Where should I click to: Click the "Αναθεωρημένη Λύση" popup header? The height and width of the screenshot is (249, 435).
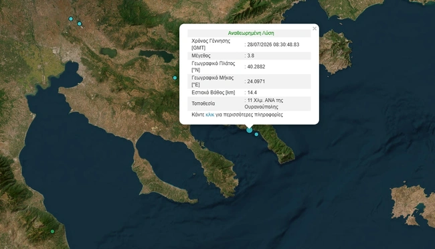click(x=251, y=33)
